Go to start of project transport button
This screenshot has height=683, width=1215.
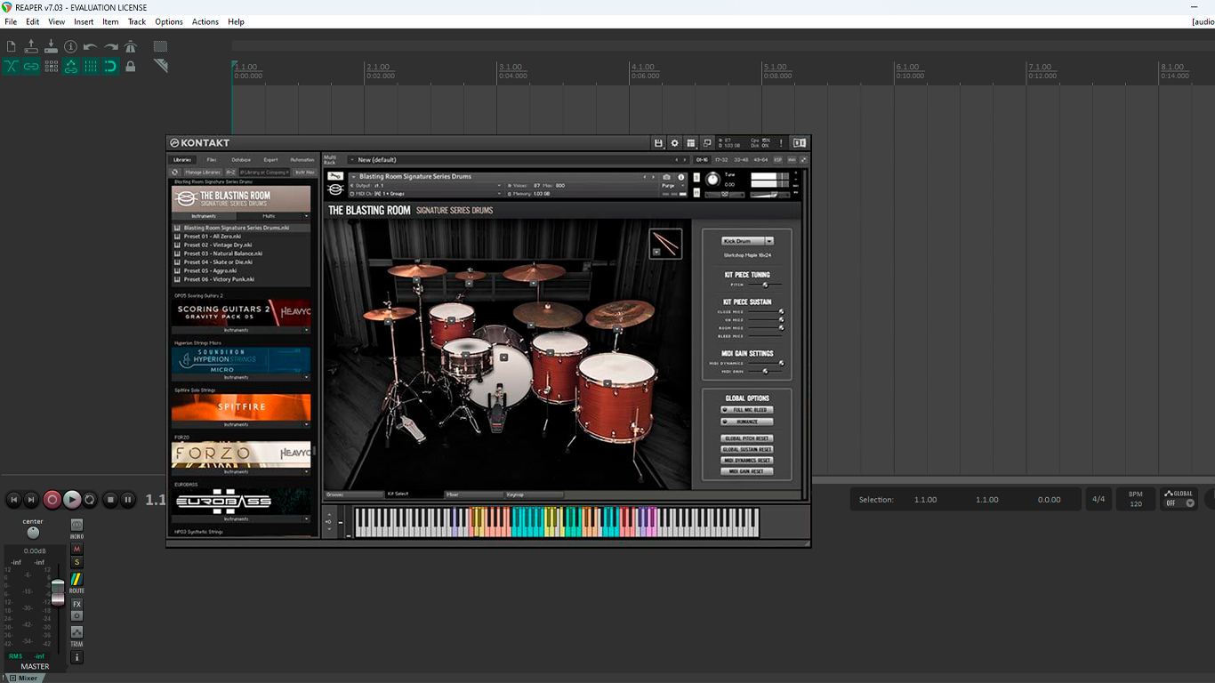point(13,500)
